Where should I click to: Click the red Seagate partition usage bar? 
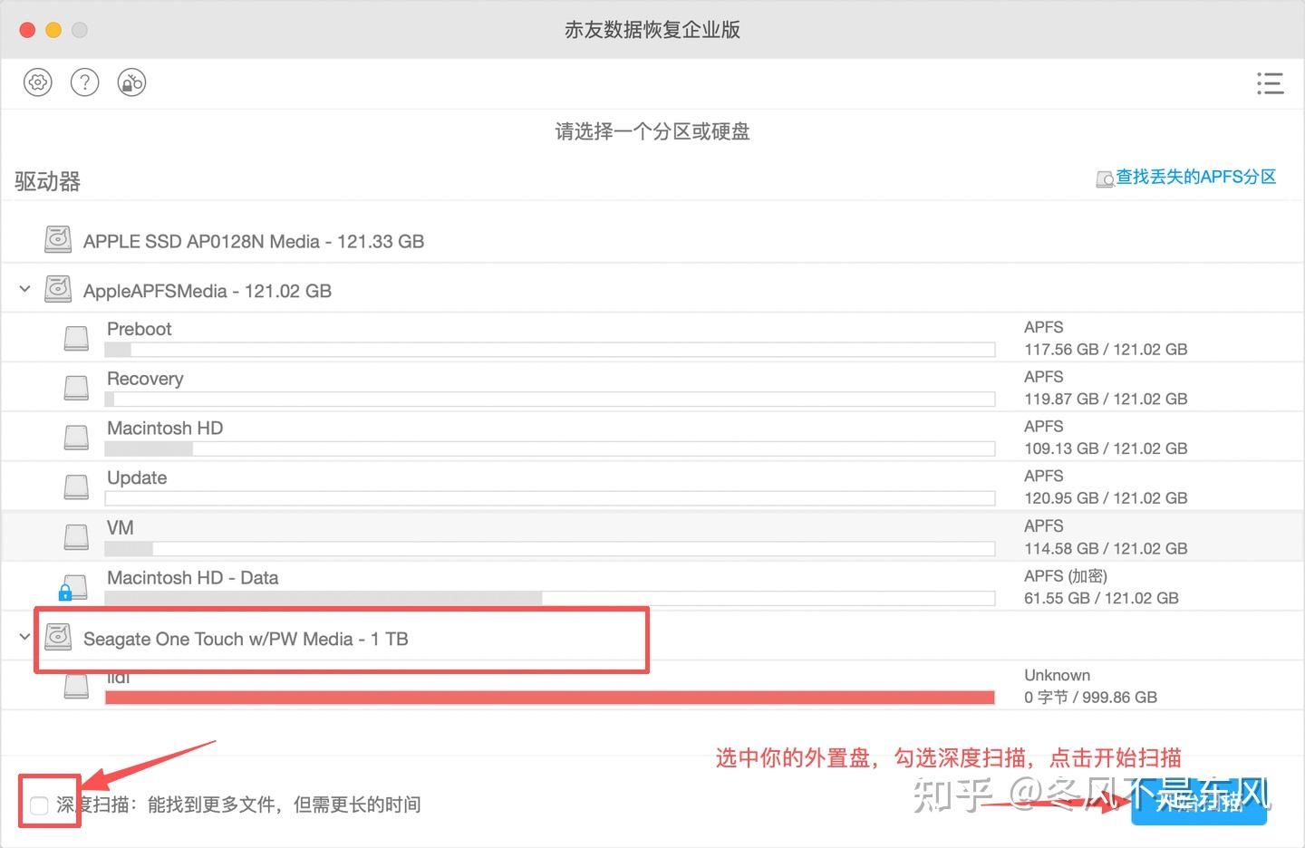point(550,698)
